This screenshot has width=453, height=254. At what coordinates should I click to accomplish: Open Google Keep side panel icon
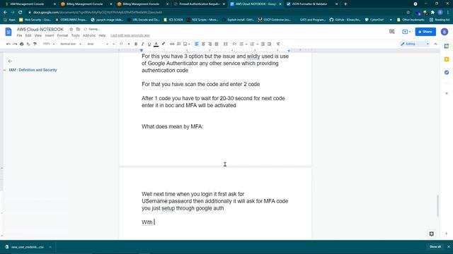pos(447,59)
